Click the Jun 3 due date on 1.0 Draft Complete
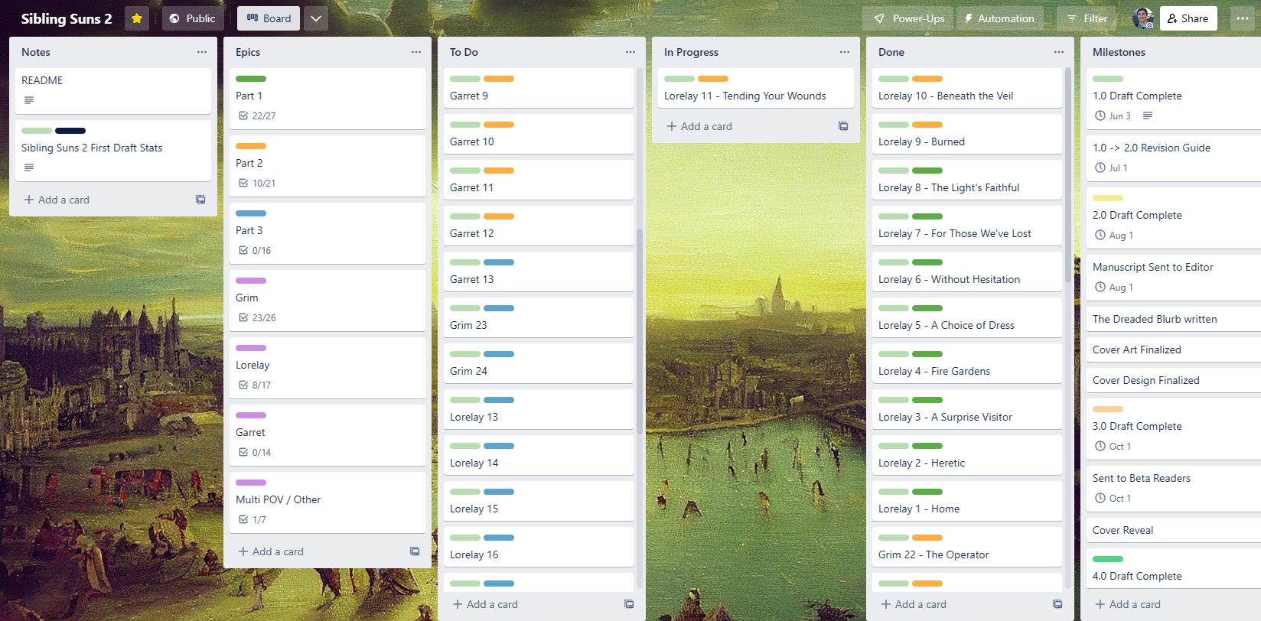 pos(1113,116)
